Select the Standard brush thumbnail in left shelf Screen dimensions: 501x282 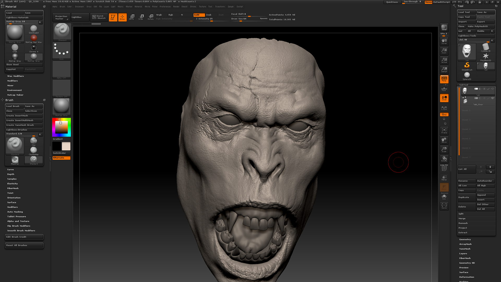pyautogui.click(x=62, y=32)
